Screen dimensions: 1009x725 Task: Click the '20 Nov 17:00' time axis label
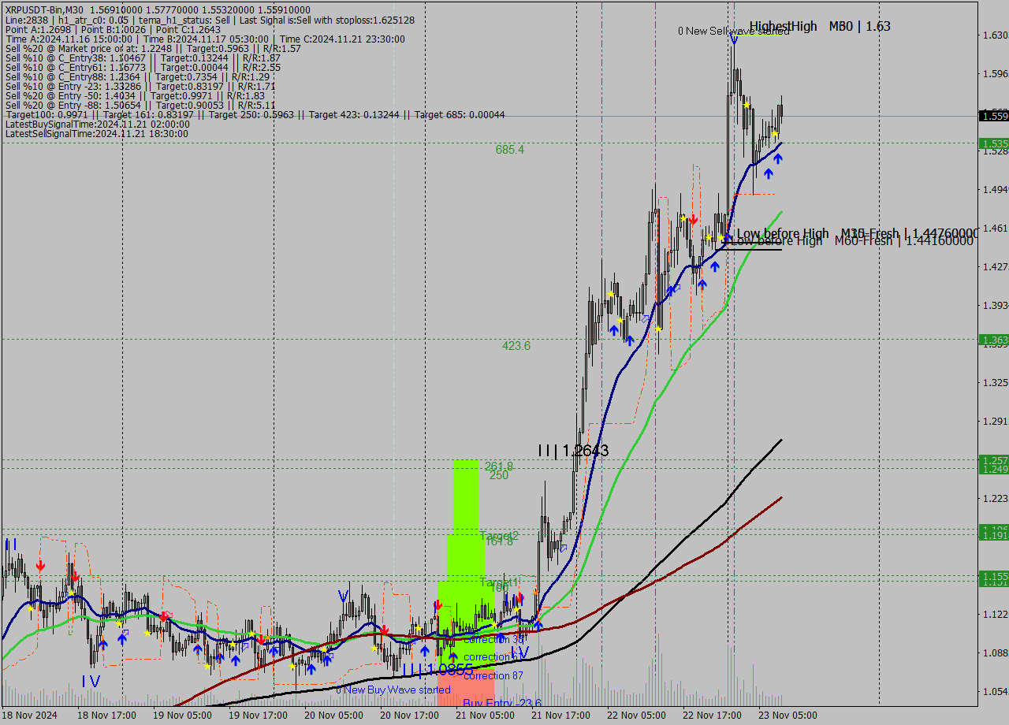tap(409, 716)
